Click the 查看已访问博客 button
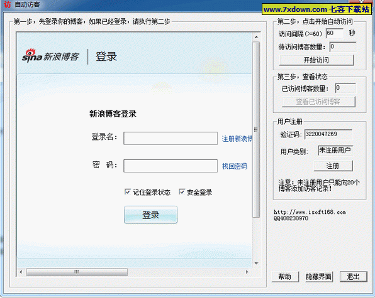The height and width of the screenshot is (298, 375). 318,102
